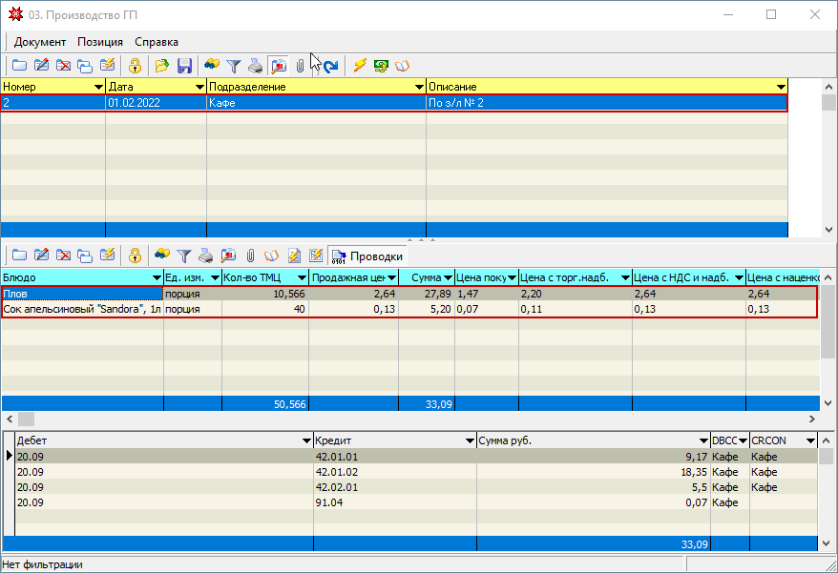The height and width of the screenshot is (573, 838).
Task: Click the horizontal scrollbar right arrow of the positions grid
Action: (x=811, y=420)
